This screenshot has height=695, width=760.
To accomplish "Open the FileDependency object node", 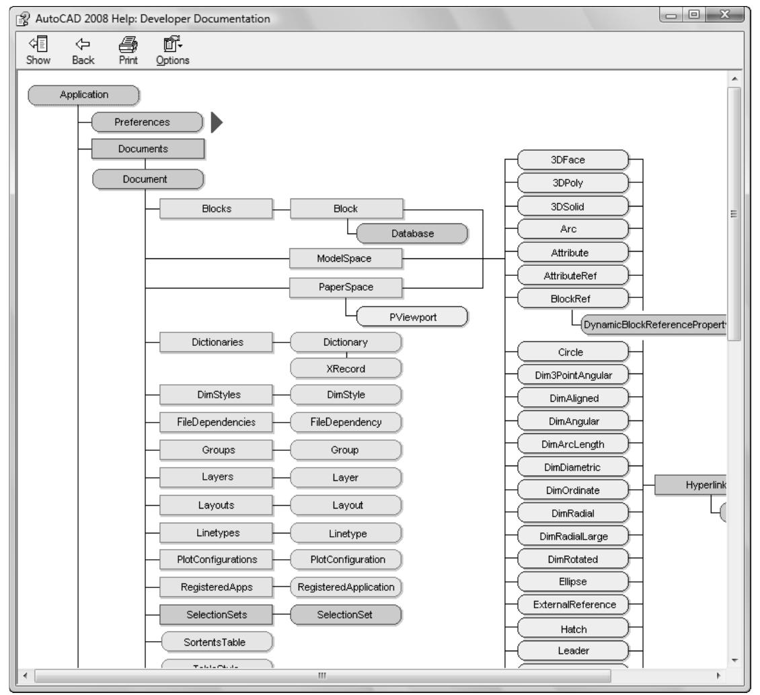I will pyautogui.click(x=346, y=422).
